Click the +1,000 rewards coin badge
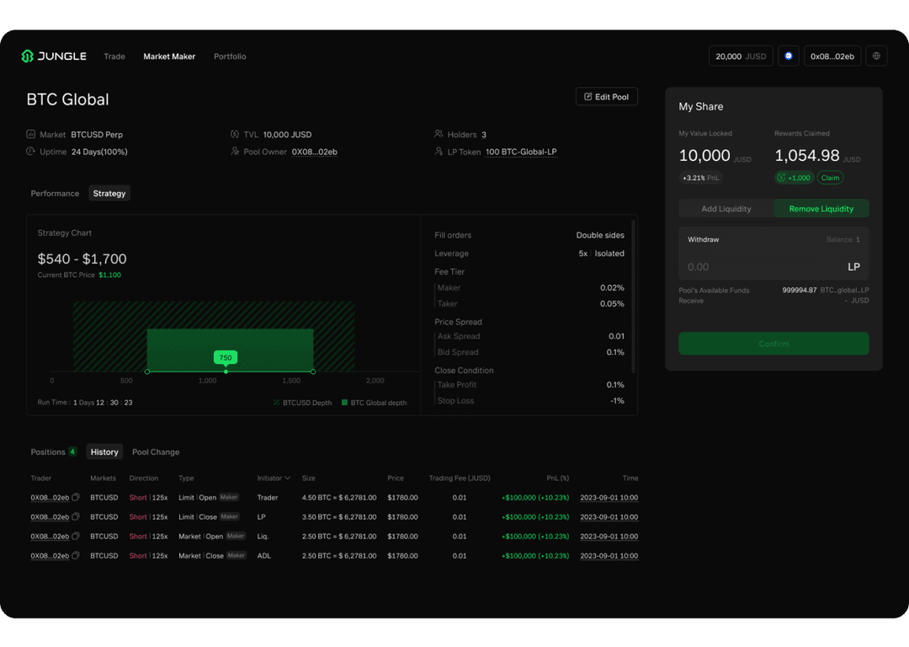Viewport: 909px width, 647px height. click(x=793, y=178)
